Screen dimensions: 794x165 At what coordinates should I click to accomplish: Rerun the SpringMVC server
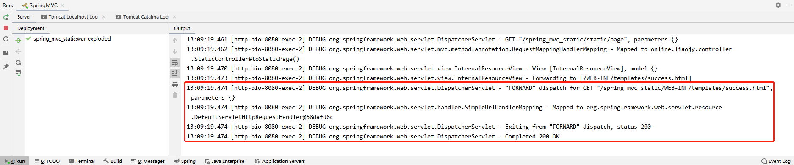click(x=6, y=17)
